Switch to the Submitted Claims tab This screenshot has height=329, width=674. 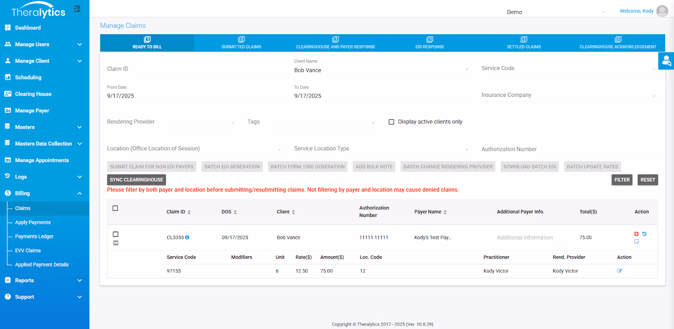(x=241, y=43)
